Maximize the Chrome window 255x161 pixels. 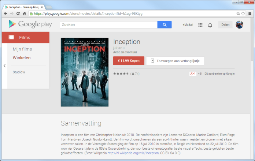(x=241, y=2)
